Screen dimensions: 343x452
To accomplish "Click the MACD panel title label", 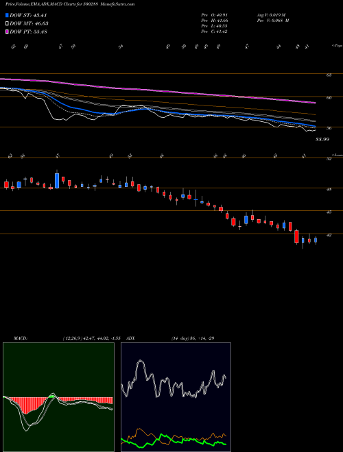I will point(20,338).
